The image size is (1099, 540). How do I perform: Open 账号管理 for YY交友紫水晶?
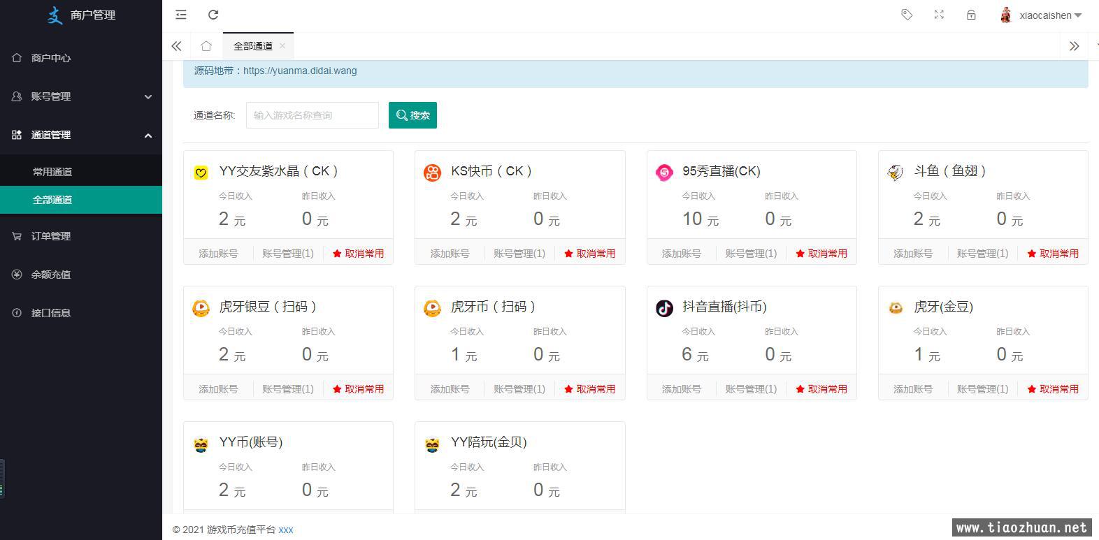click(288, 254)
